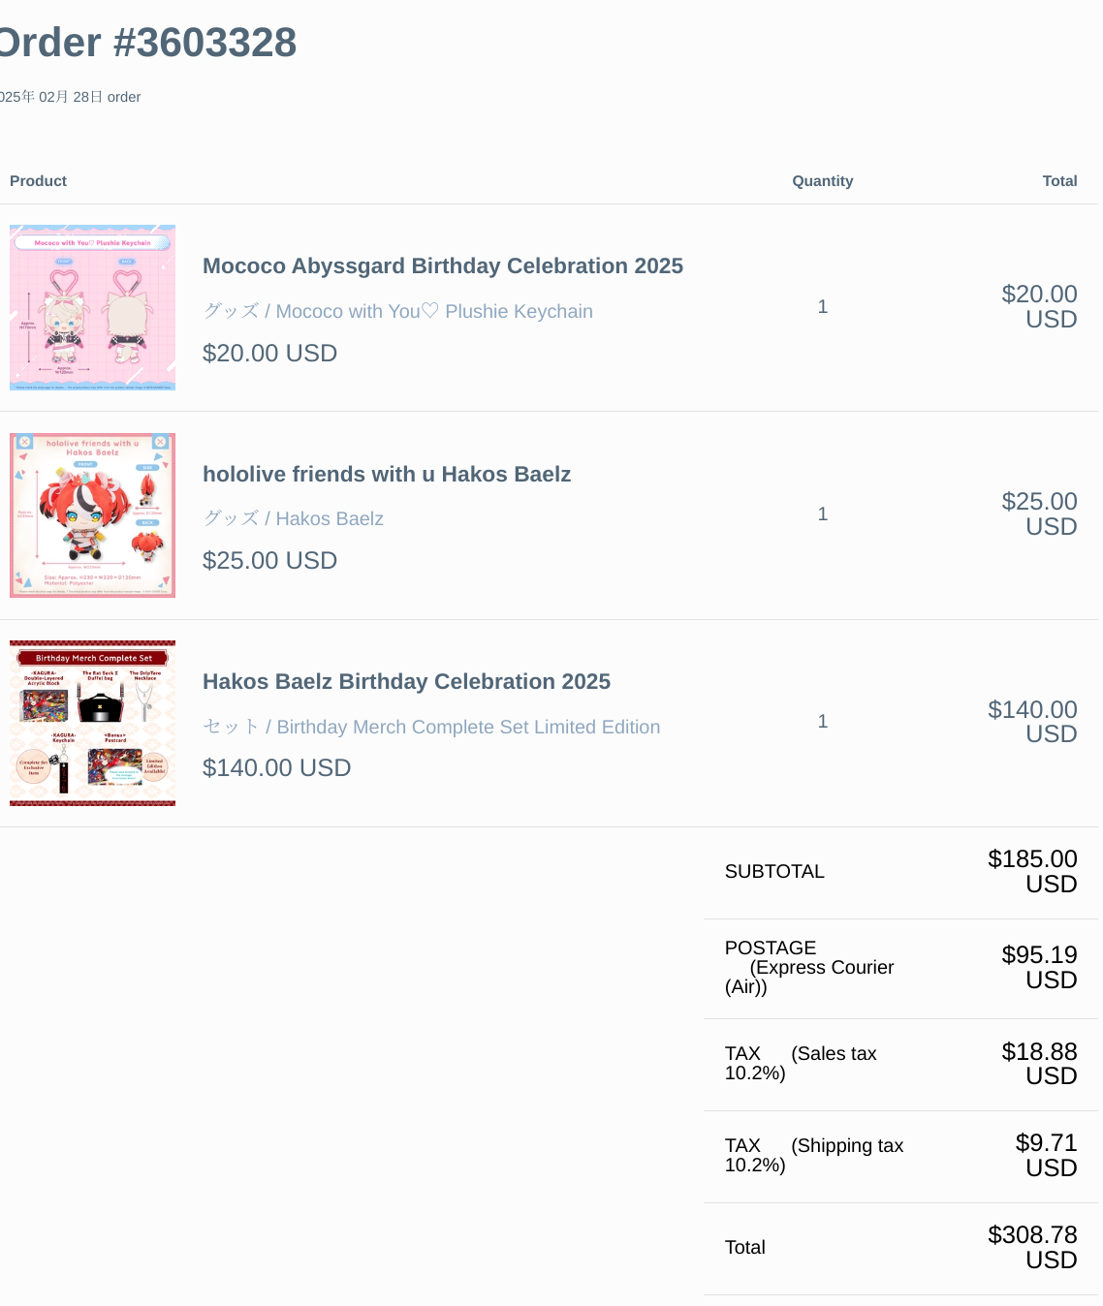Open Mococo Abyssgard Birthday Celebration 2025 link
Viewport: 1103px width, 1306px height.
[442, 265]
